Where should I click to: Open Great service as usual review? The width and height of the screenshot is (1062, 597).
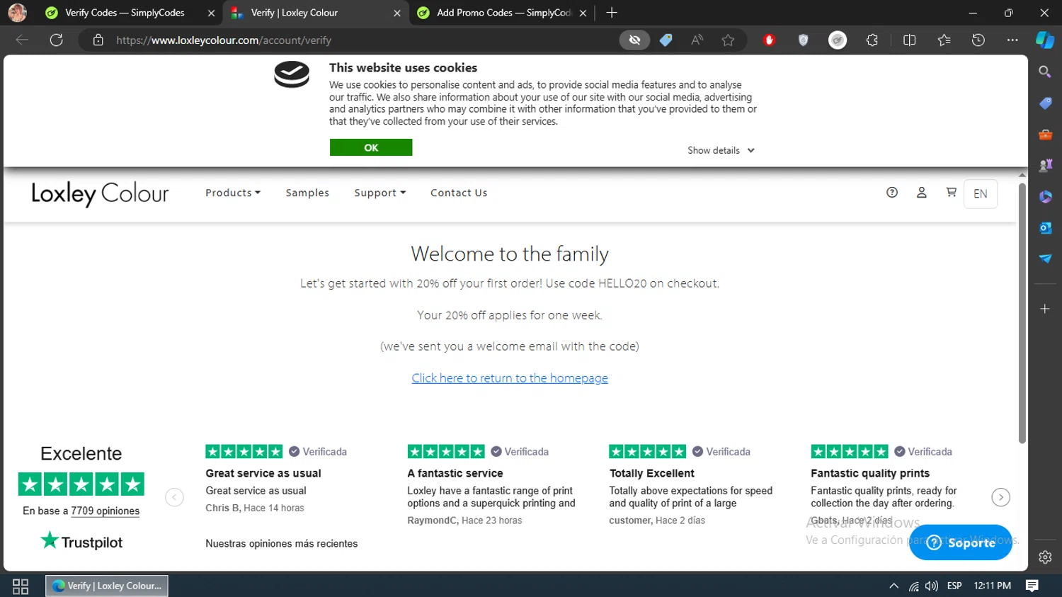263,473
